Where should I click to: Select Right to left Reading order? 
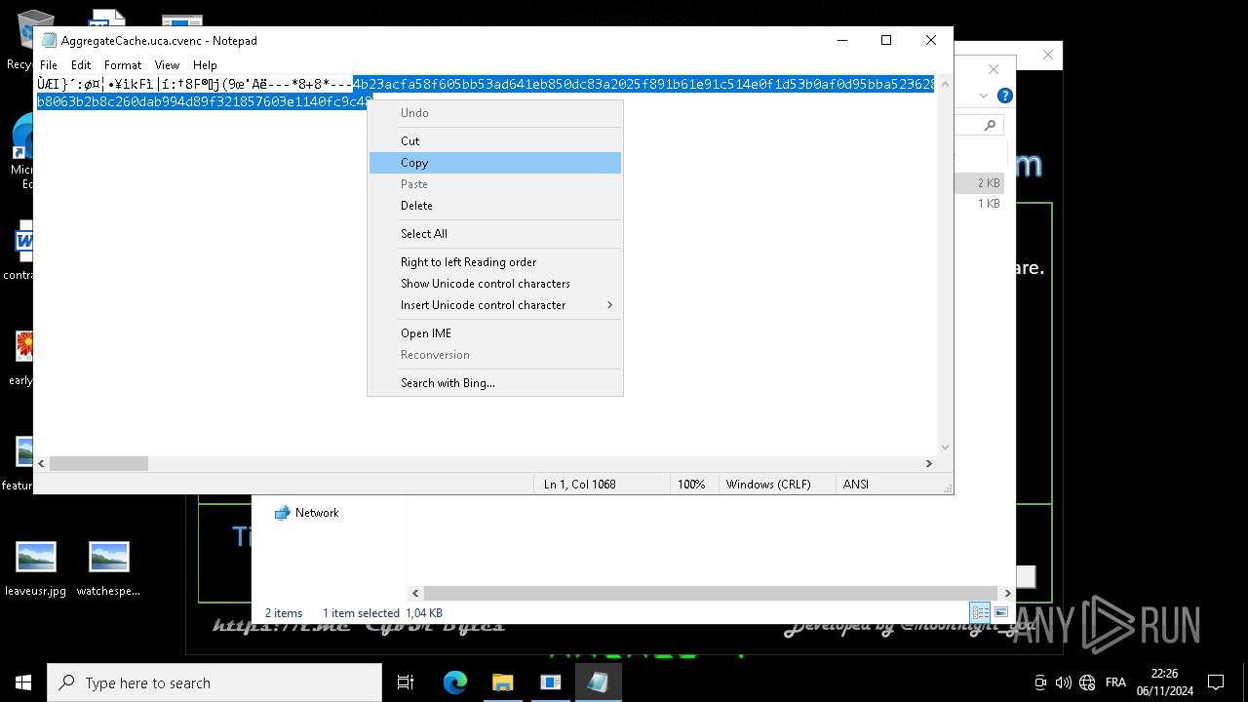(494, 262)
